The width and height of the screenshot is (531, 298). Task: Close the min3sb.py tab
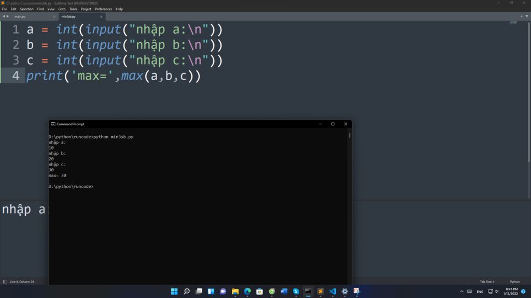pyautogui.click(x=101, y=17)
